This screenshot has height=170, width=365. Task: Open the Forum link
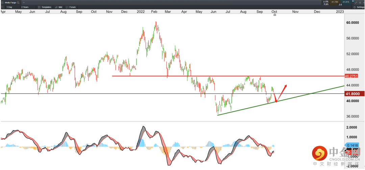71,7
